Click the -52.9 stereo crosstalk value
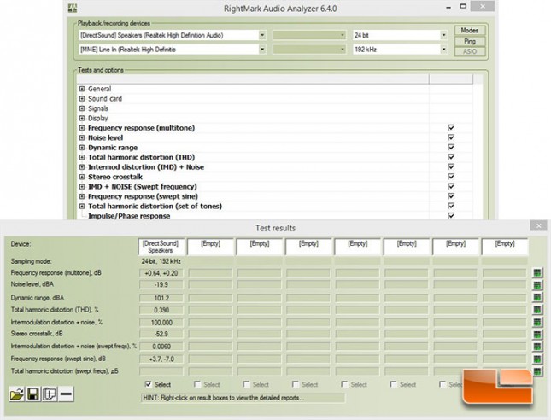This screenshot has height=420, width=551. click(x=161, y=334)
